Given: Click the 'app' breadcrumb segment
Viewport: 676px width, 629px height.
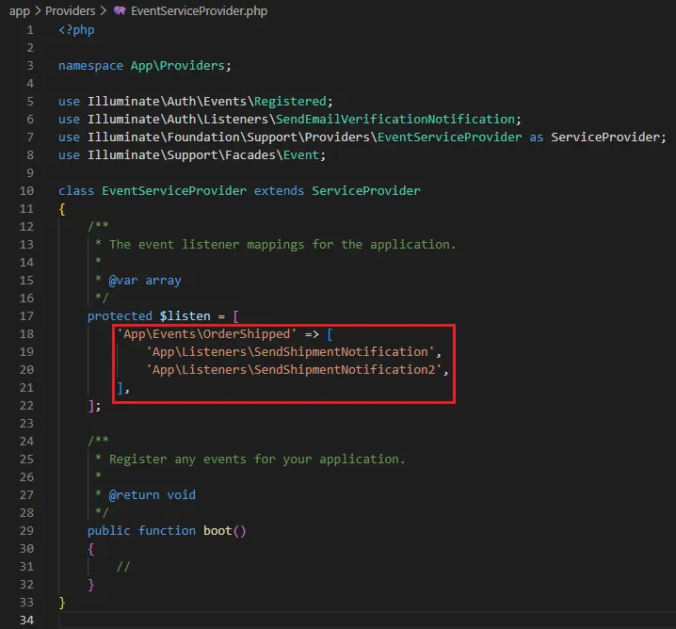Looking at the screenshot, I should pos(20,11).
